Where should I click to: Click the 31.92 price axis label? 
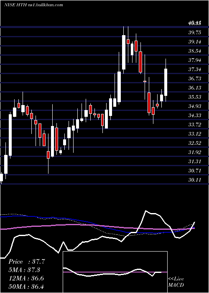tap(195, 152)
